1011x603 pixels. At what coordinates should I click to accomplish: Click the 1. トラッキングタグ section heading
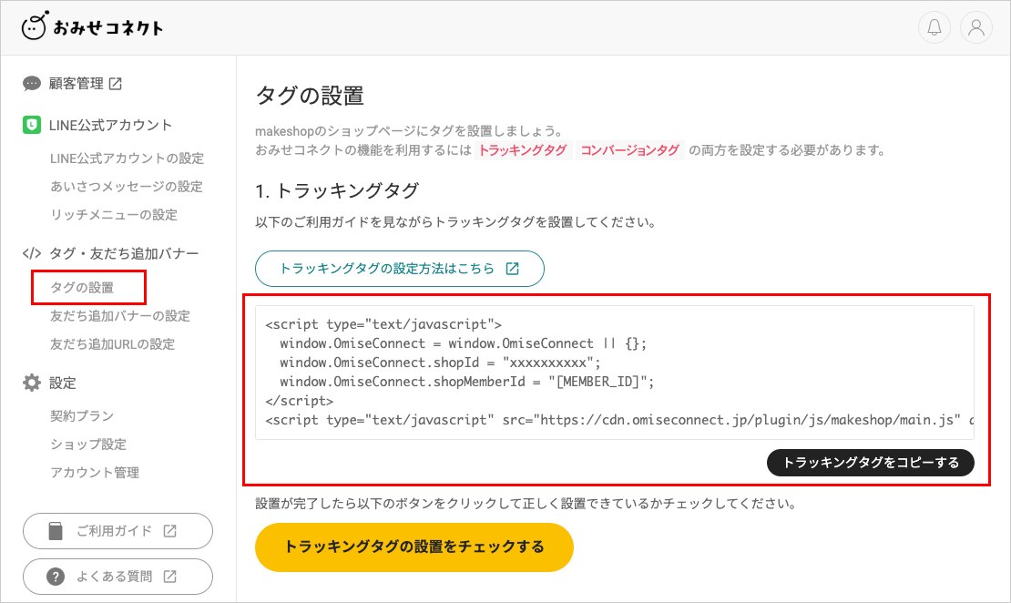pyautogui.click(x=337, y=191)
